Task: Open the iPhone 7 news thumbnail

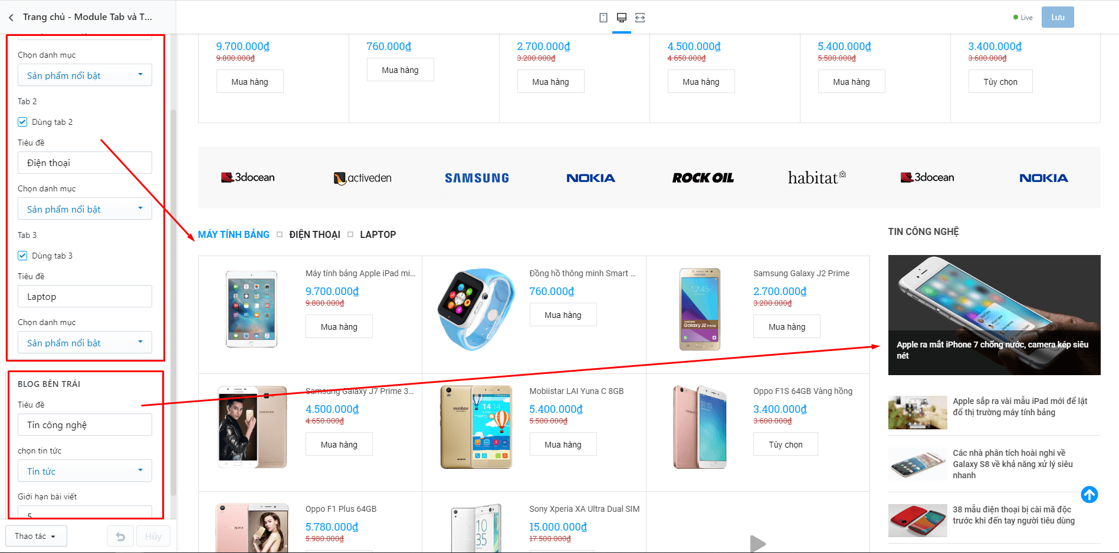Action: coord(994,315)
